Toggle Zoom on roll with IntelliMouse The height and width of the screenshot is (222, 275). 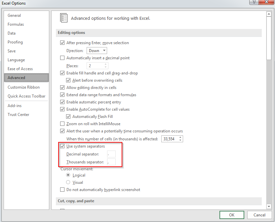point(62,124)
